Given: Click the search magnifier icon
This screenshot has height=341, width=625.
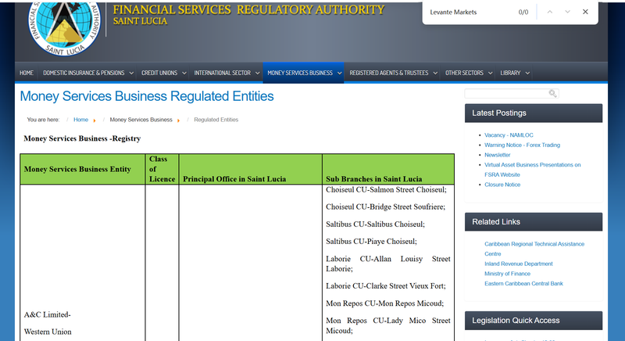Looking at the screenshot, I should click(x=552, y=93).
